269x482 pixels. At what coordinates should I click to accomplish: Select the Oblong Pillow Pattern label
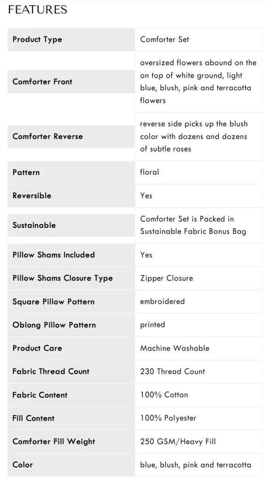(54, 325)
